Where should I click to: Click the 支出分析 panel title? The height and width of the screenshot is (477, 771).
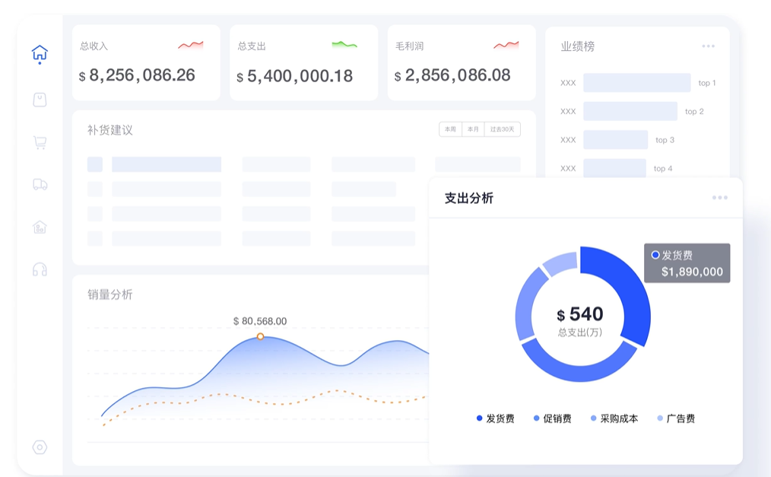tap(468, 198)
